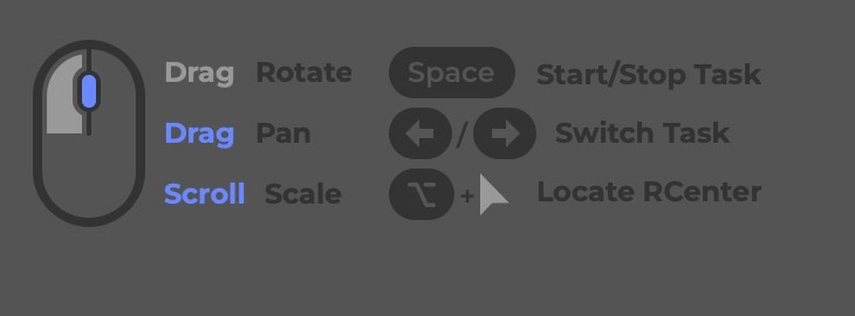855x316 pixels.
Task: Click the Switch Task label
Action: point(642,133)
